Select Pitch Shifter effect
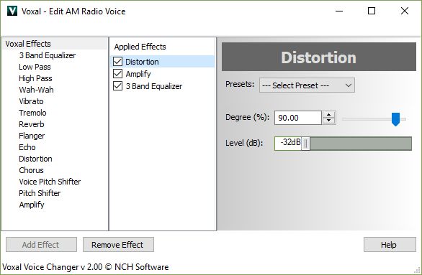 point(40,193)
